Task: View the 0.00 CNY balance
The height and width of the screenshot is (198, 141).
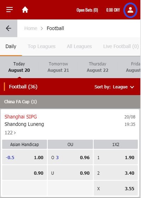Action: [113, 10]
